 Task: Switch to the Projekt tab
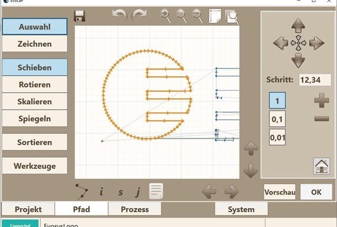pos(28,209)
